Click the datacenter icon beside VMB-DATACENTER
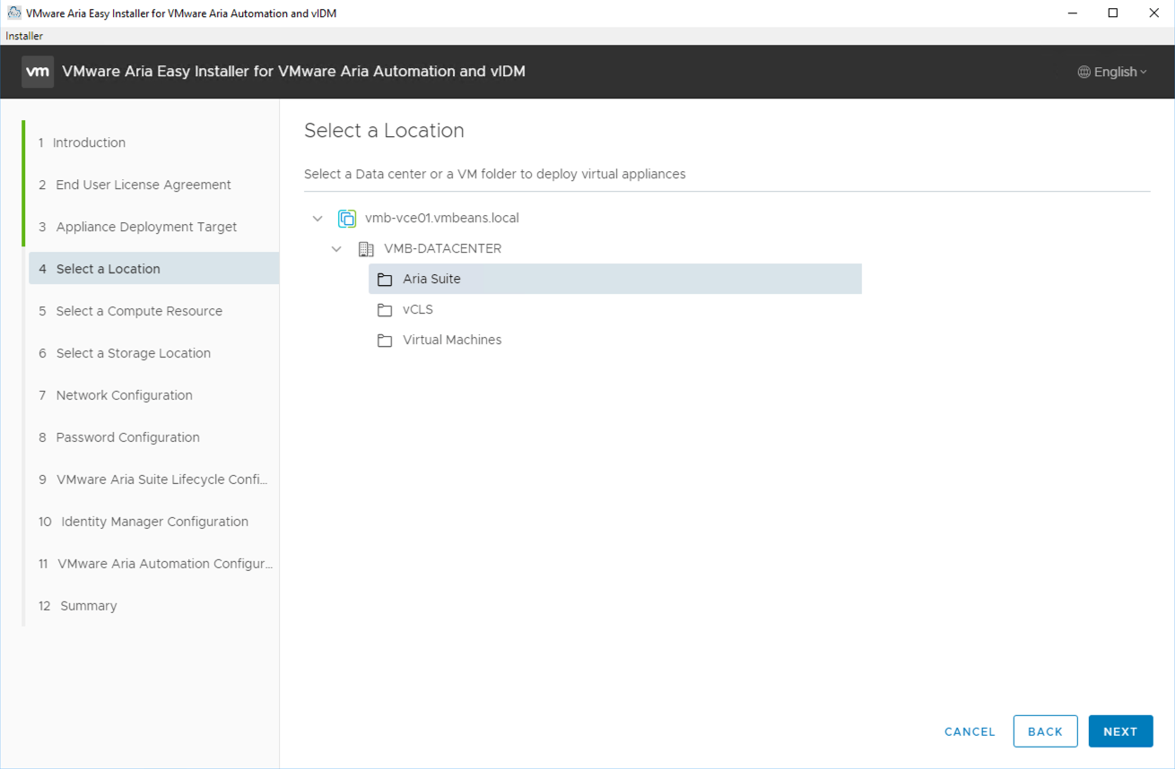The image size is (1175, 769). click(366, 248)
